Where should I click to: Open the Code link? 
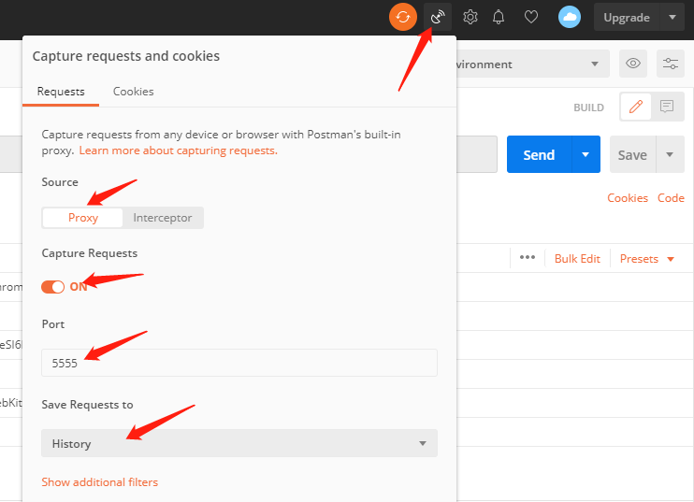(671, 198)
